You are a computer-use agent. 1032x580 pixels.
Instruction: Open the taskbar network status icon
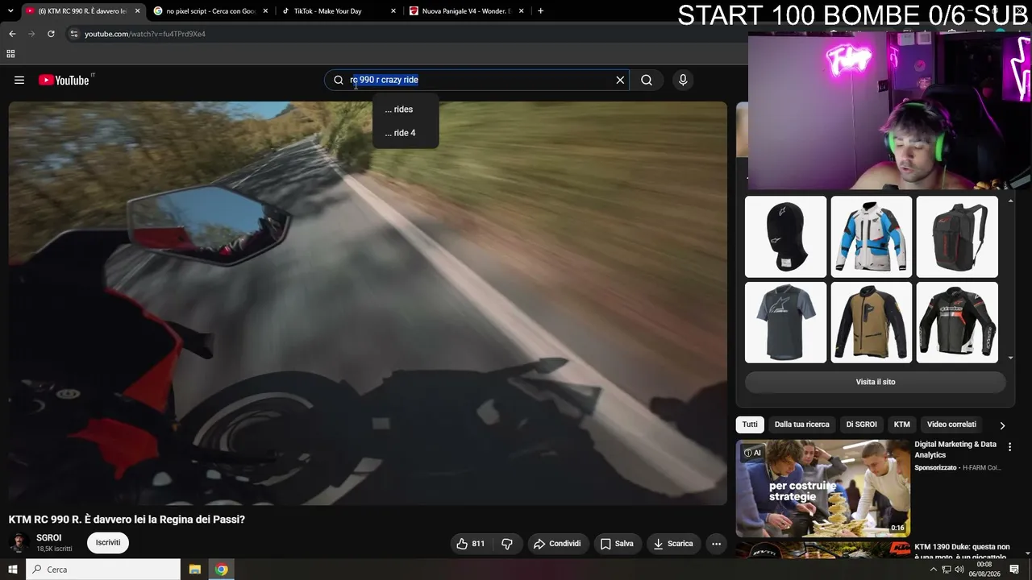pos(947,570)
